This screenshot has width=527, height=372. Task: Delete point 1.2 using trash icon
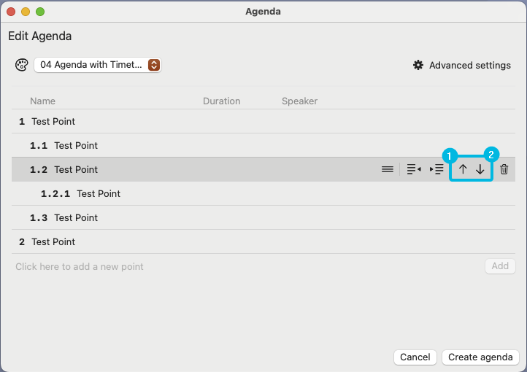click(504, 169)
